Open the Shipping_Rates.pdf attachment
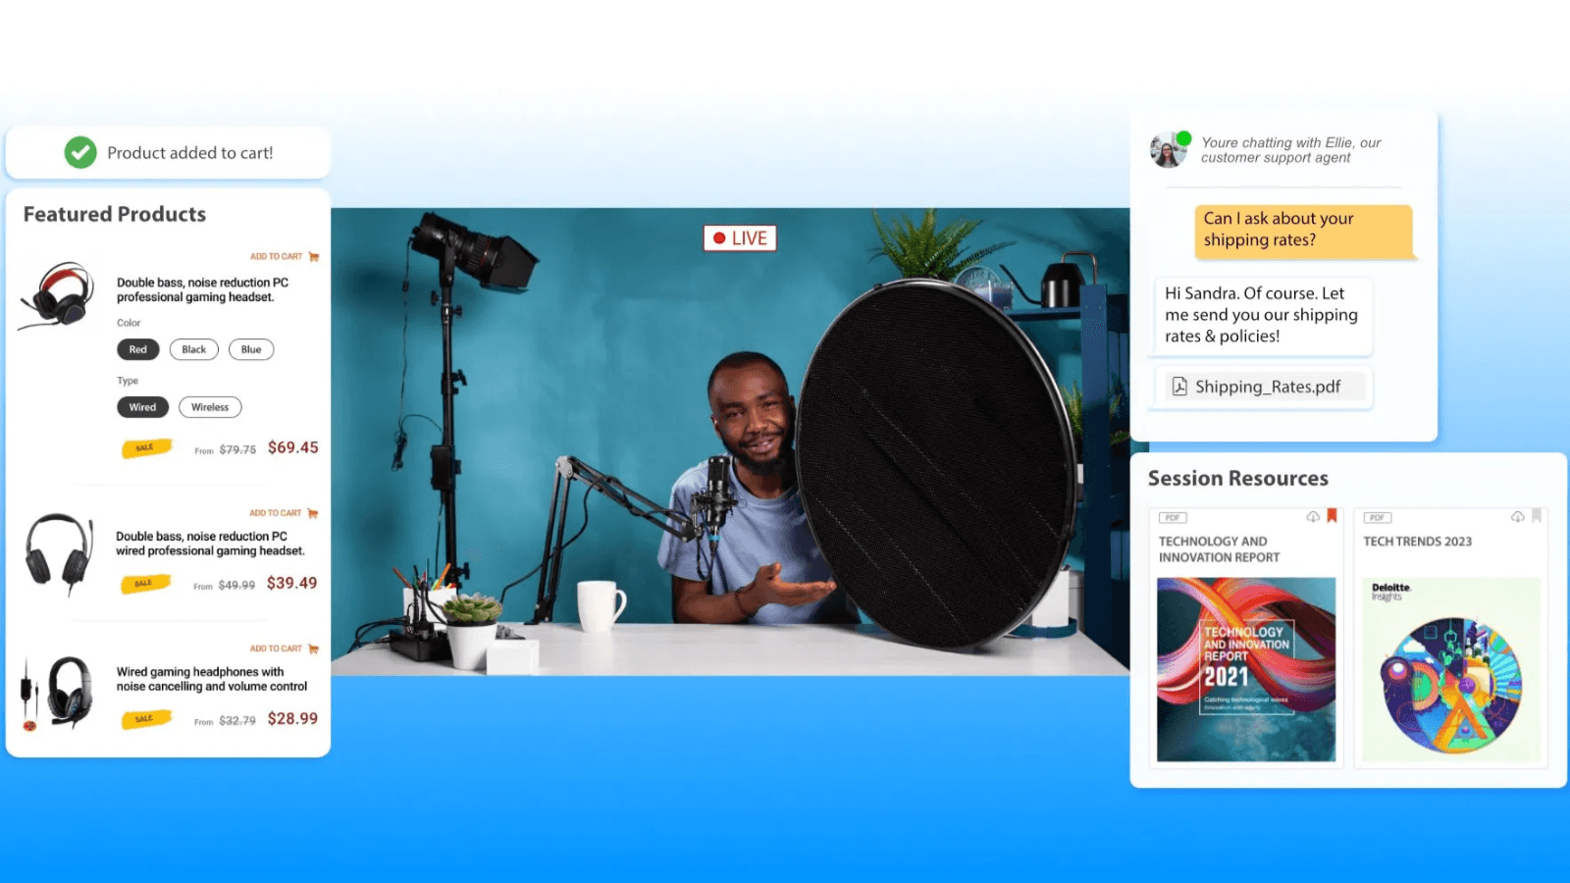This screenshot has height=883, width=1570. point(1266,387)
